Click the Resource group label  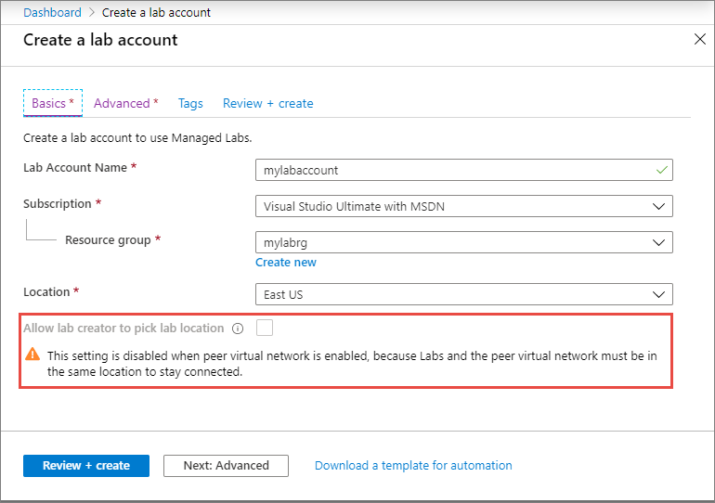[108, 240]
